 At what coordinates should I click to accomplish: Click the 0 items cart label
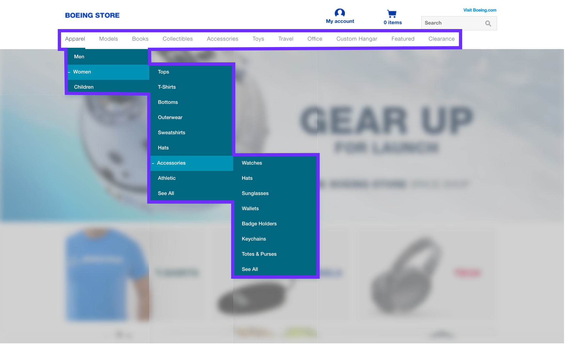tap(393, 23)
